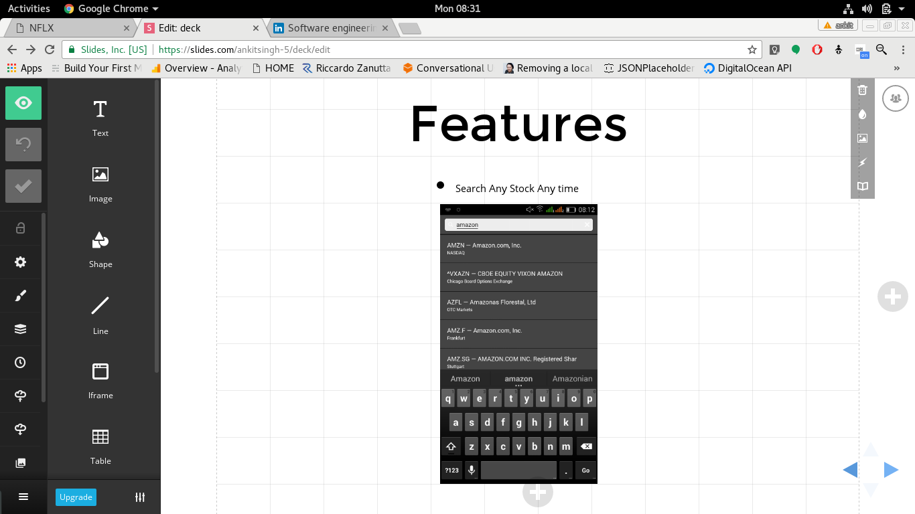Add a Shape block
Screen dimensions: 915x514
pos(100,249)
